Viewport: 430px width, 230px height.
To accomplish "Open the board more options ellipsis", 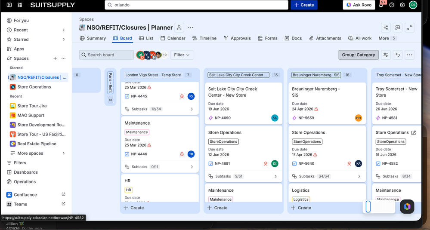I will tap(409, 55).
